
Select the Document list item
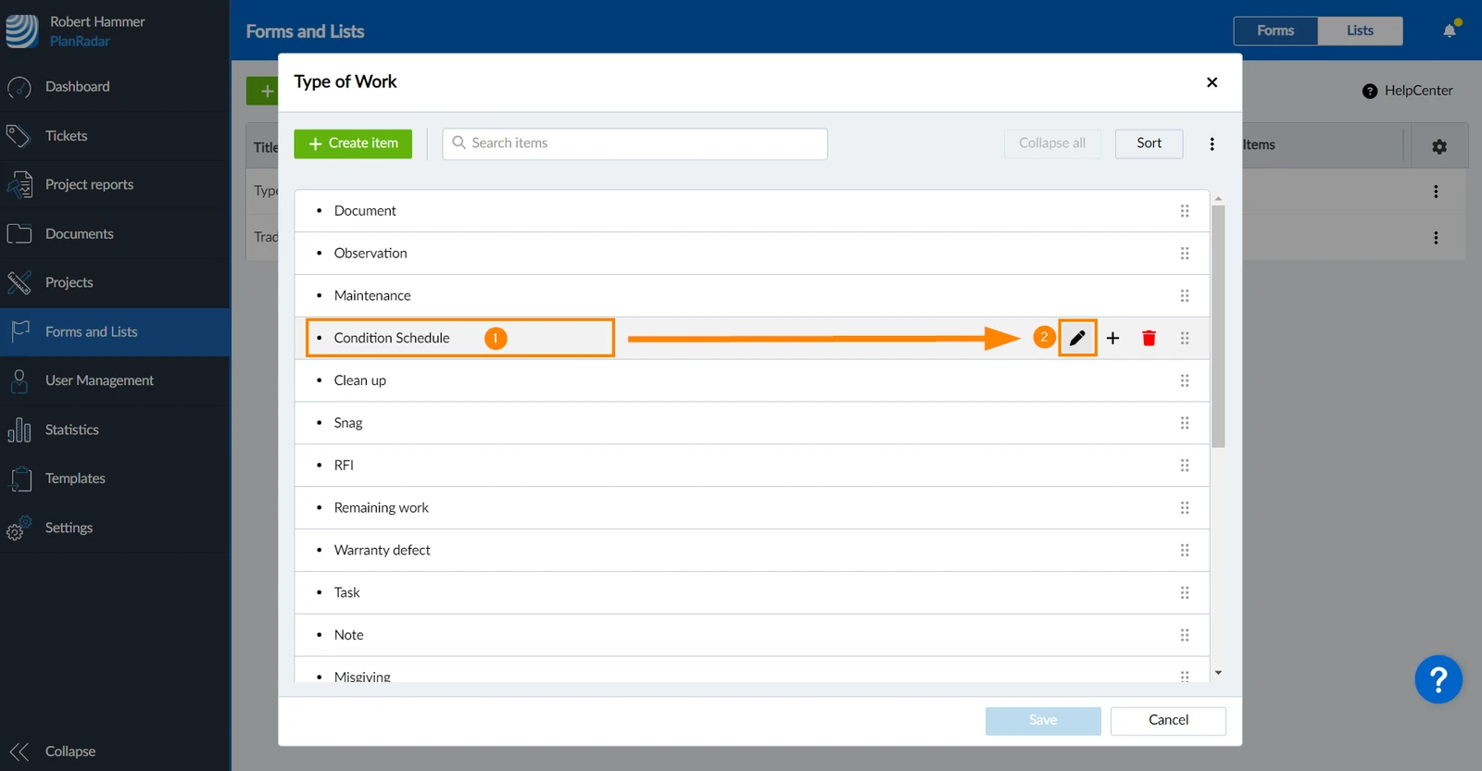751,211
